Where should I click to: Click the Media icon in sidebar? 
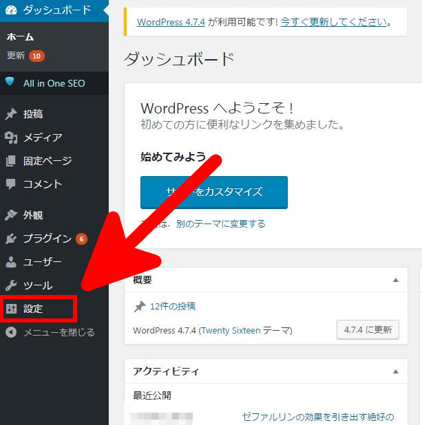(x=10, y=138)
